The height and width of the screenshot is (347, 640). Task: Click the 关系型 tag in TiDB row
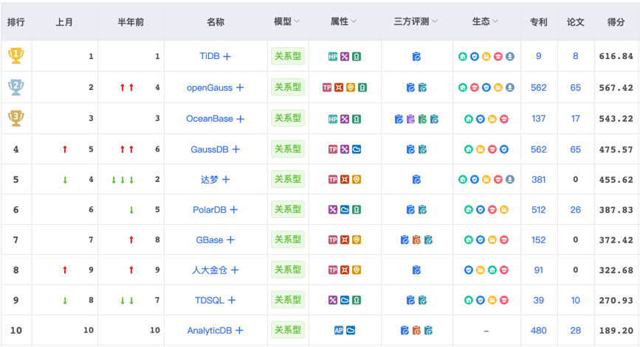point(288,56)
